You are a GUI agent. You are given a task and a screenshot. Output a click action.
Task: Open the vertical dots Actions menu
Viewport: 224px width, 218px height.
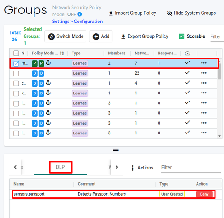132,168
